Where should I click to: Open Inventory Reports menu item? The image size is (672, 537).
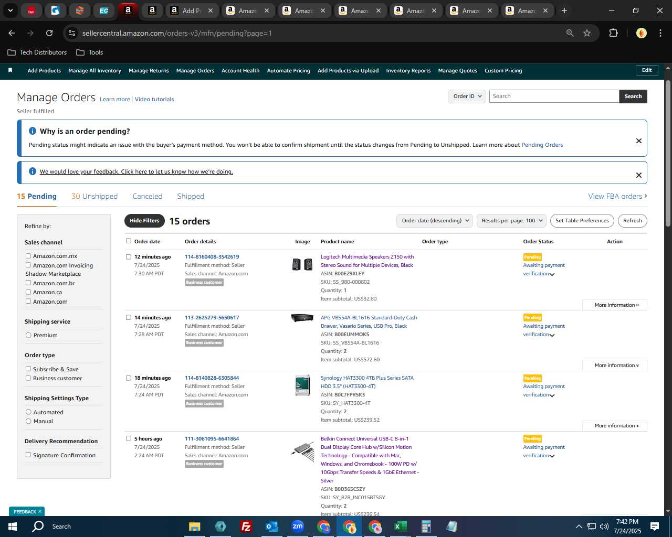tap(408, 71)
